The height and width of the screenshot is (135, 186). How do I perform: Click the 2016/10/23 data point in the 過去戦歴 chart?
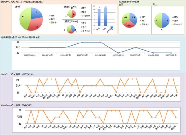coord(83,42)
